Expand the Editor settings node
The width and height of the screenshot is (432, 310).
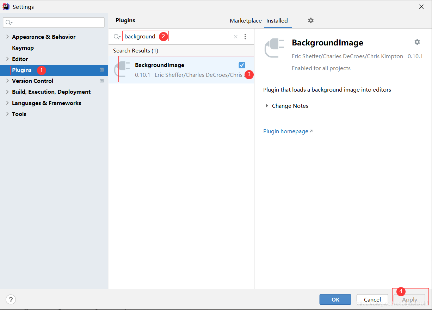point(7,59)
